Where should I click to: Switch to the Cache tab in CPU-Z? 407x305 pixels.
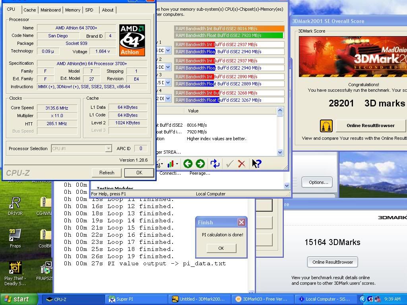pos(29,10)
